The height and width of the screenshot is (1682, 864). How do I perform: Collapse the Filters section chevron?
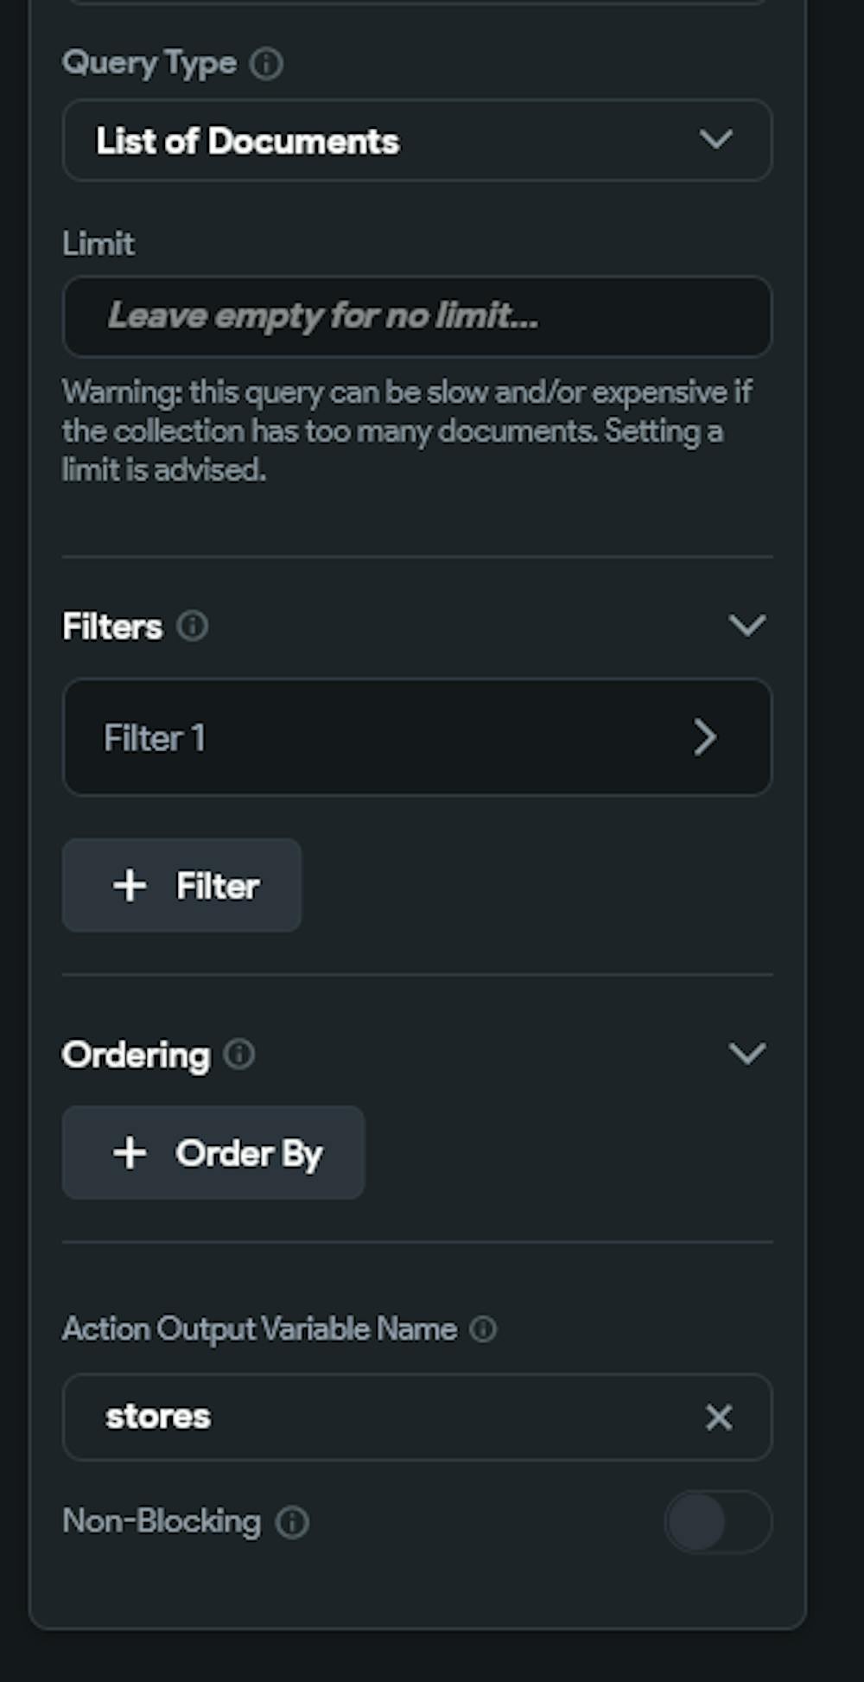click(x=747, y=625)
